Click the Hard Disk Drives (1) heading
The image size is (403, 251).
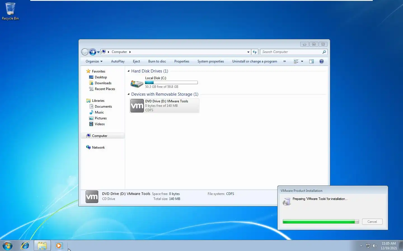[150, 71]
